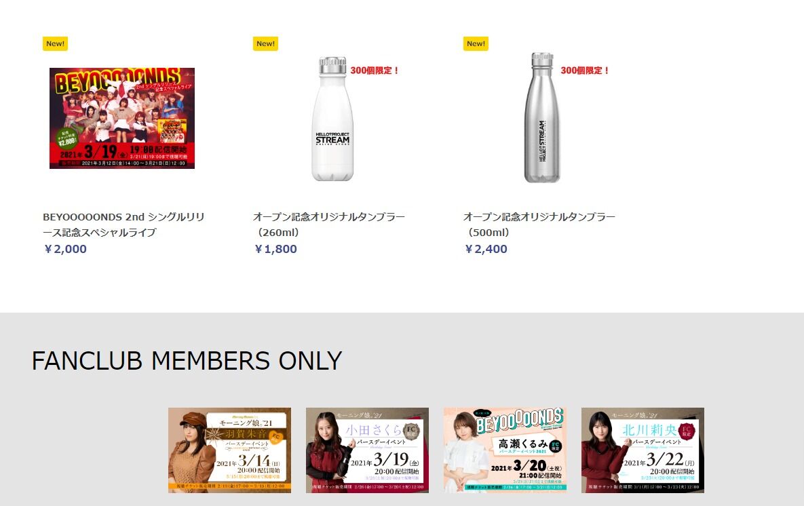Open 北川莉央 3/22 birthday event banner

point(643,450)
